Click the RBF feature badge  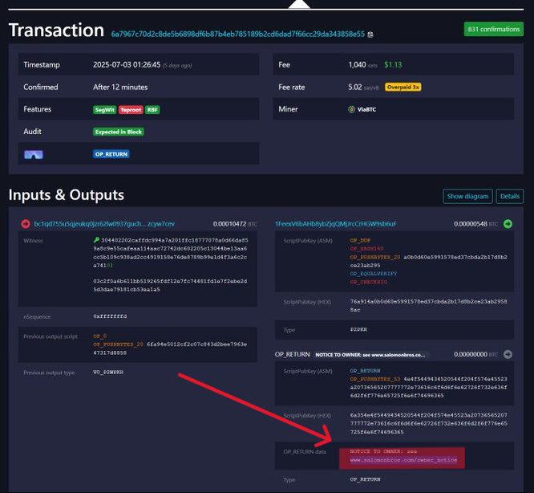click(153, 109)
